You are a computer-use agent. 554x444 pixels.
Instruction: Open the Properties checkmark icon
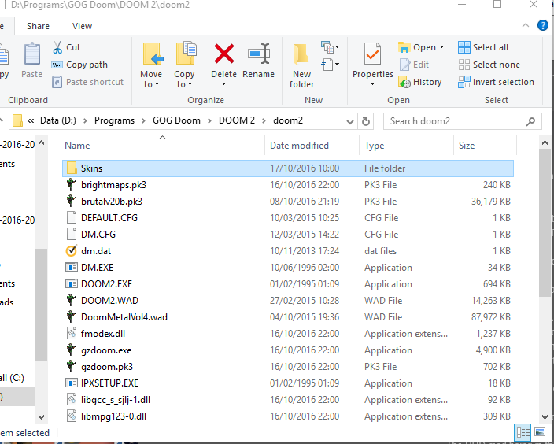pyautogui.click(x=372, y=54)
